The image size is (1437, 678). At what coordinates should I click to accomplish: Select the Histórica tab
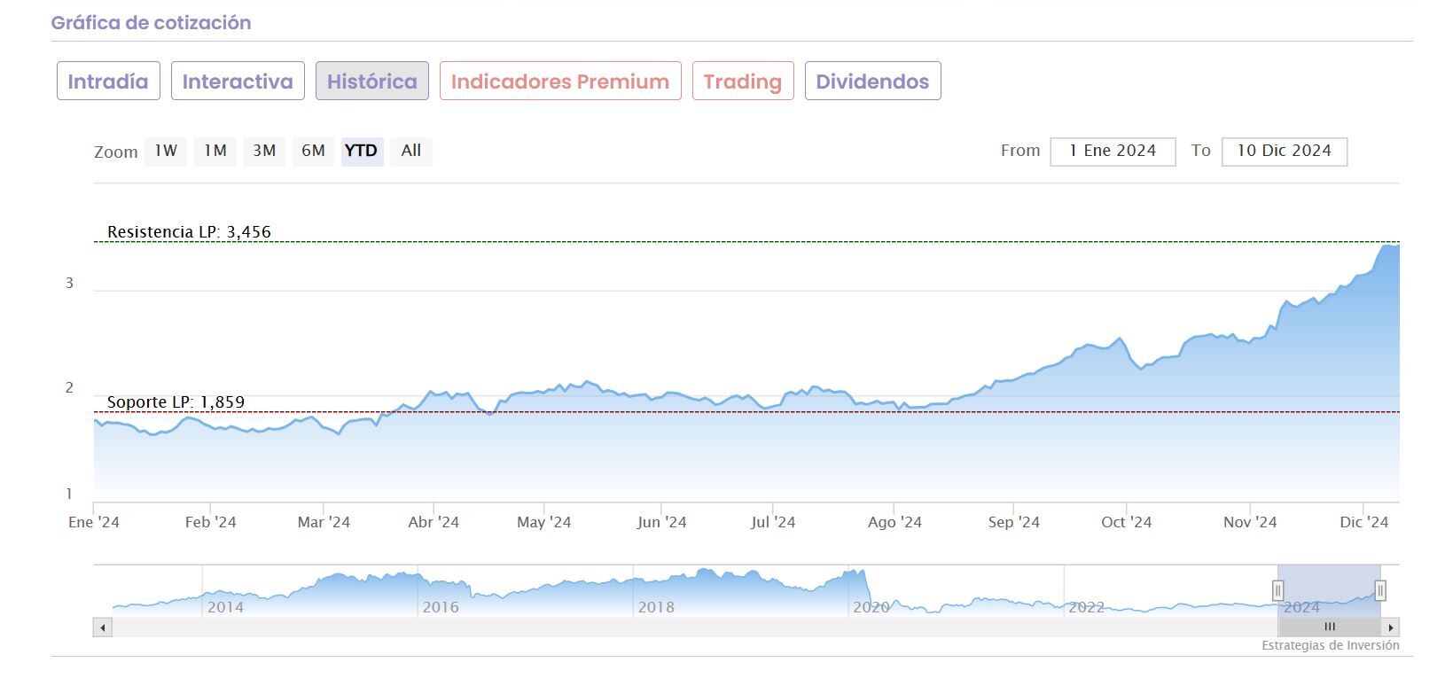tap(371, 82)
